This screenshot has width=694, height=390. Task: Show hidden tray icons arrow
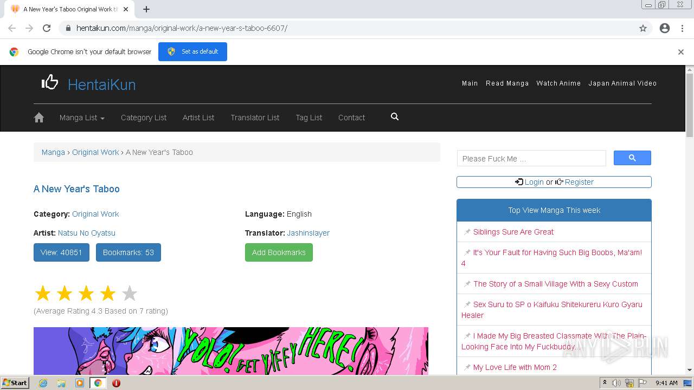(605, 383)
